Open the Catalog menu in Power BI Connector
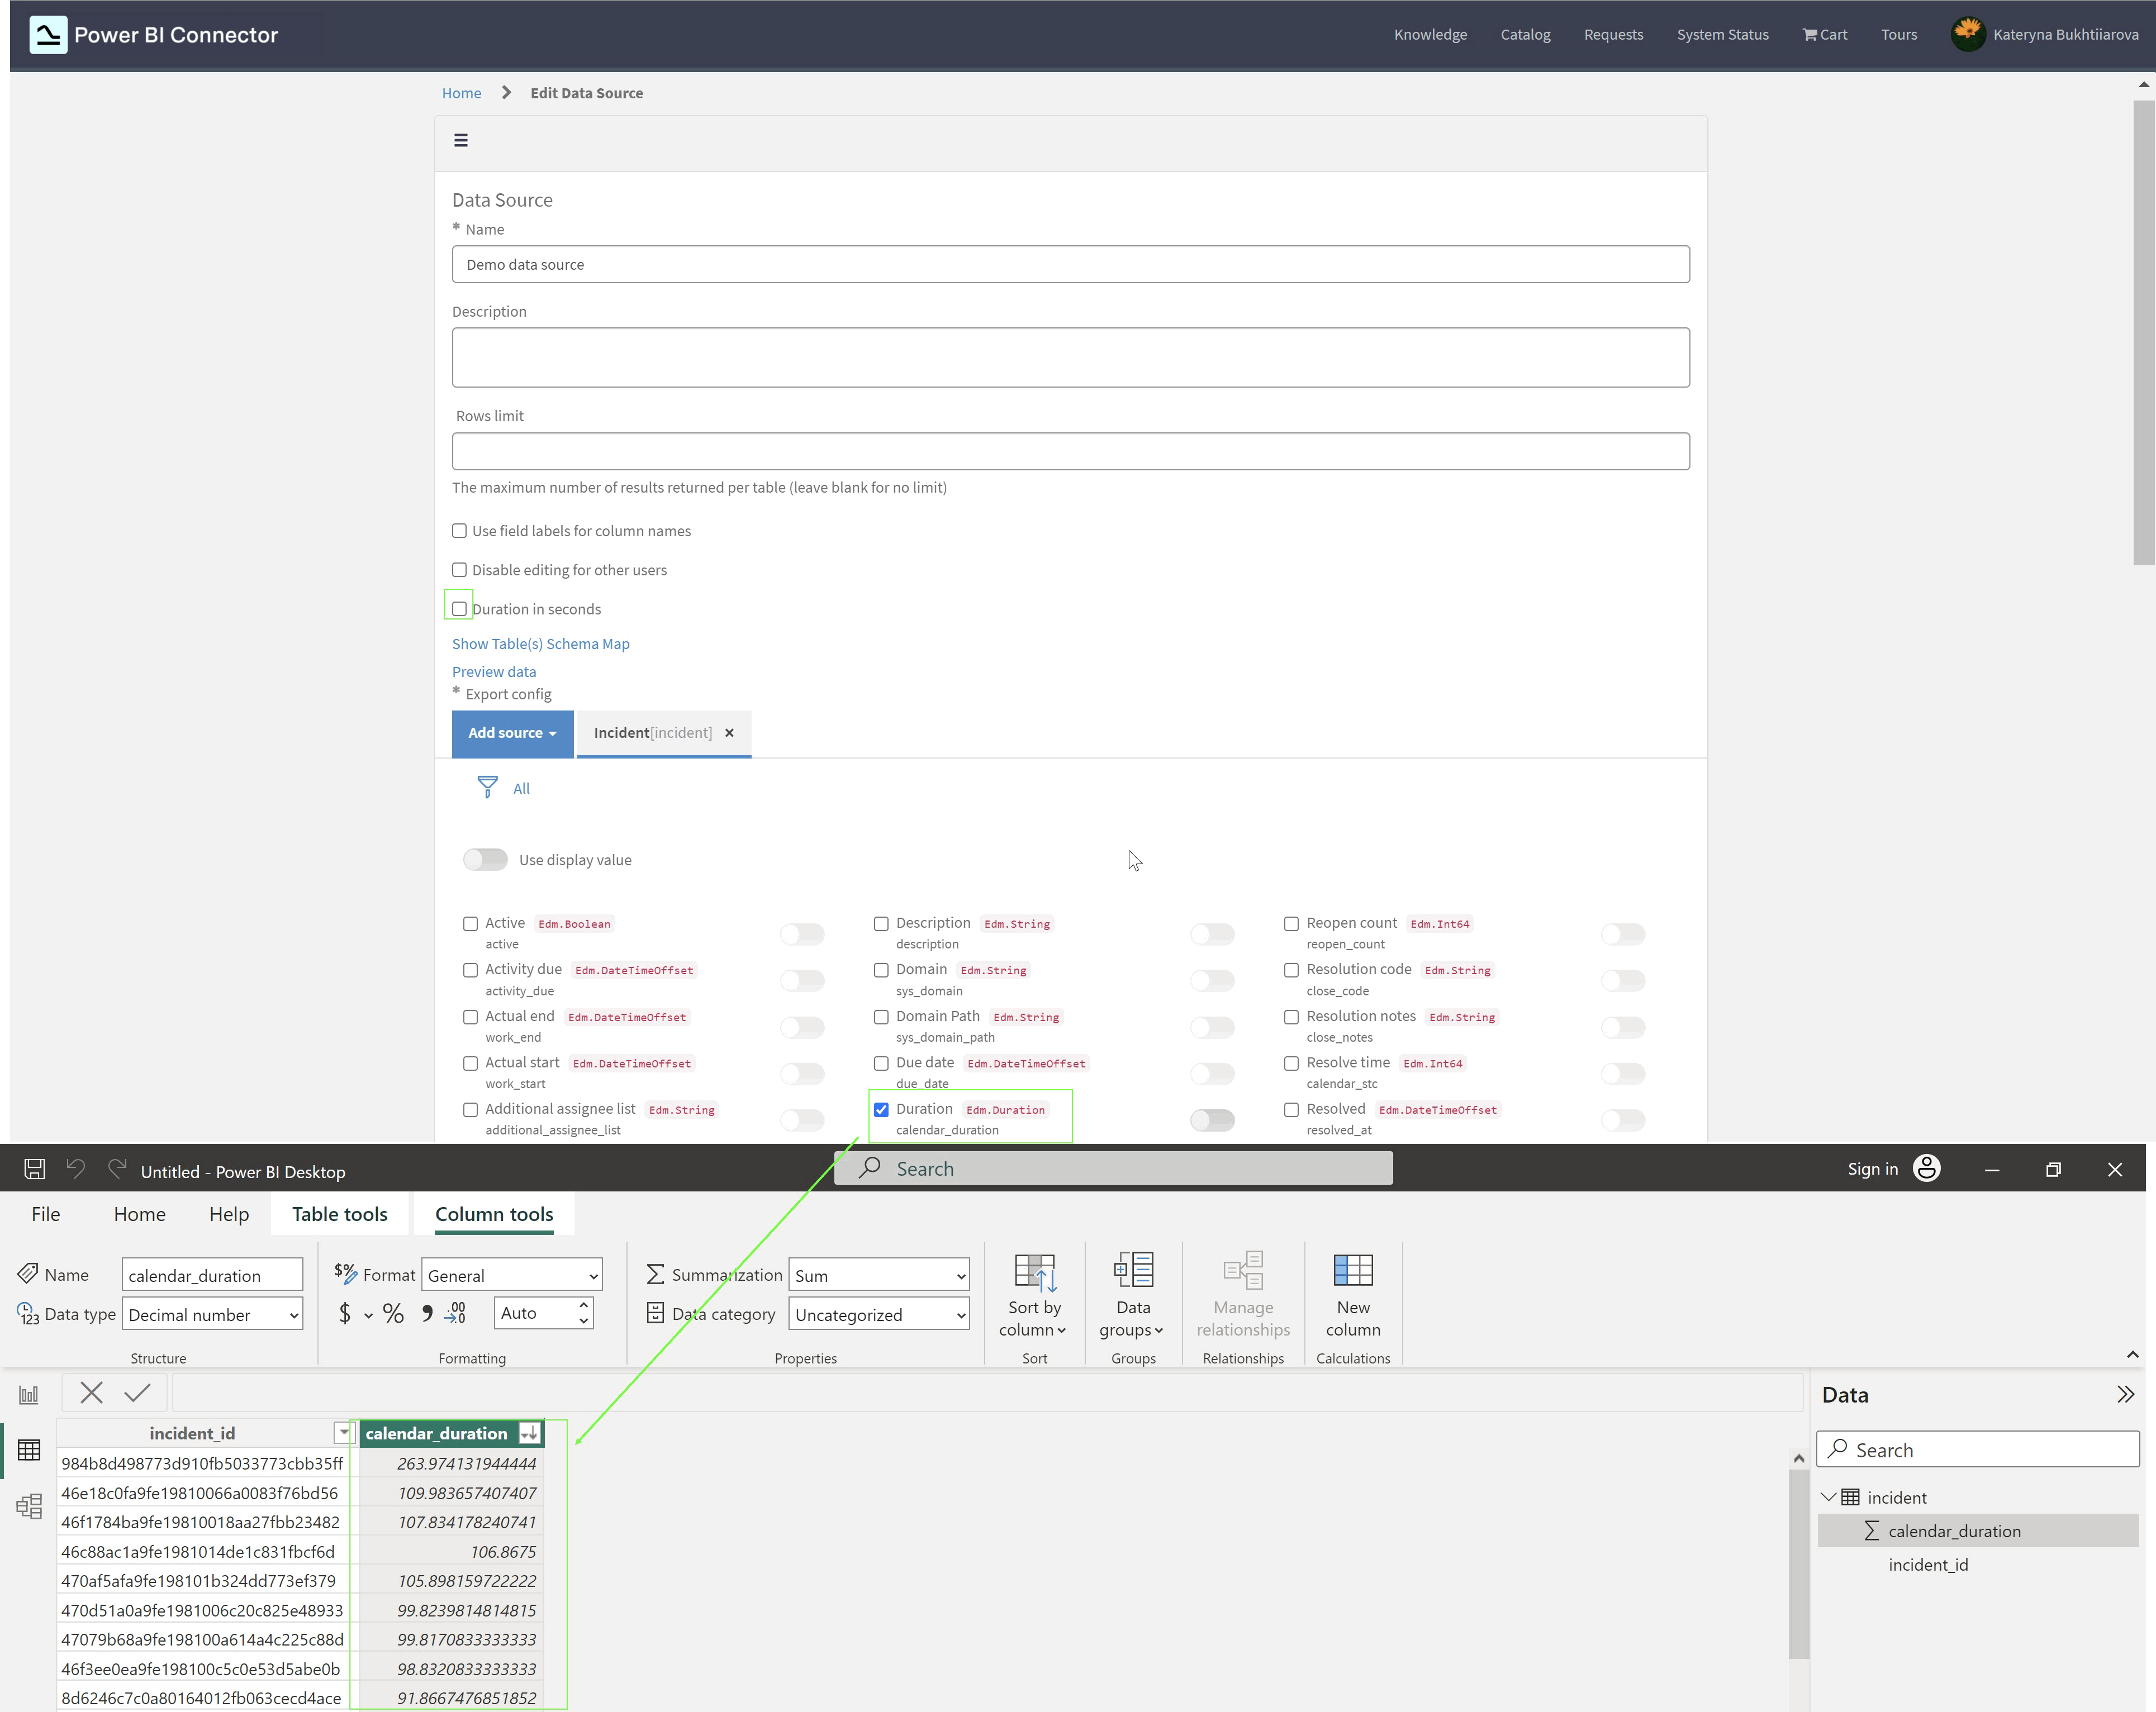The image size is (2156, 1712). (x=1524, y=34)
